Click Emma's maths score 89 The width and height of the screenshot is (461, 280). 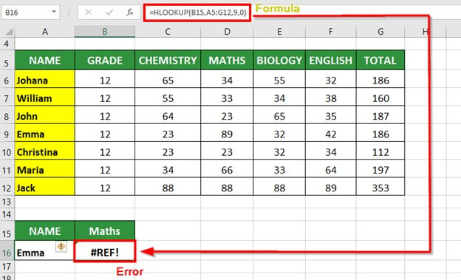click(x=227, y=133)
